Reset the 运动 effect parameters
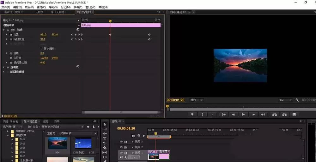 [78, 30]
